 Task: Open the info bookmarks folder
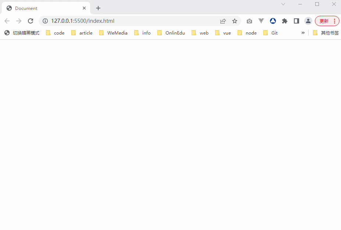tap(142, 33)
